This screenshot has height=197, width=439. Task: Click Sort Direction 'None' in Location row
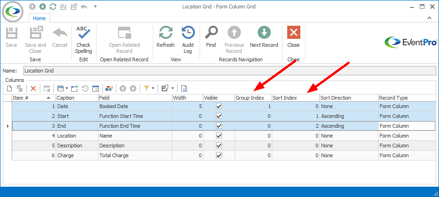(349, 136)
